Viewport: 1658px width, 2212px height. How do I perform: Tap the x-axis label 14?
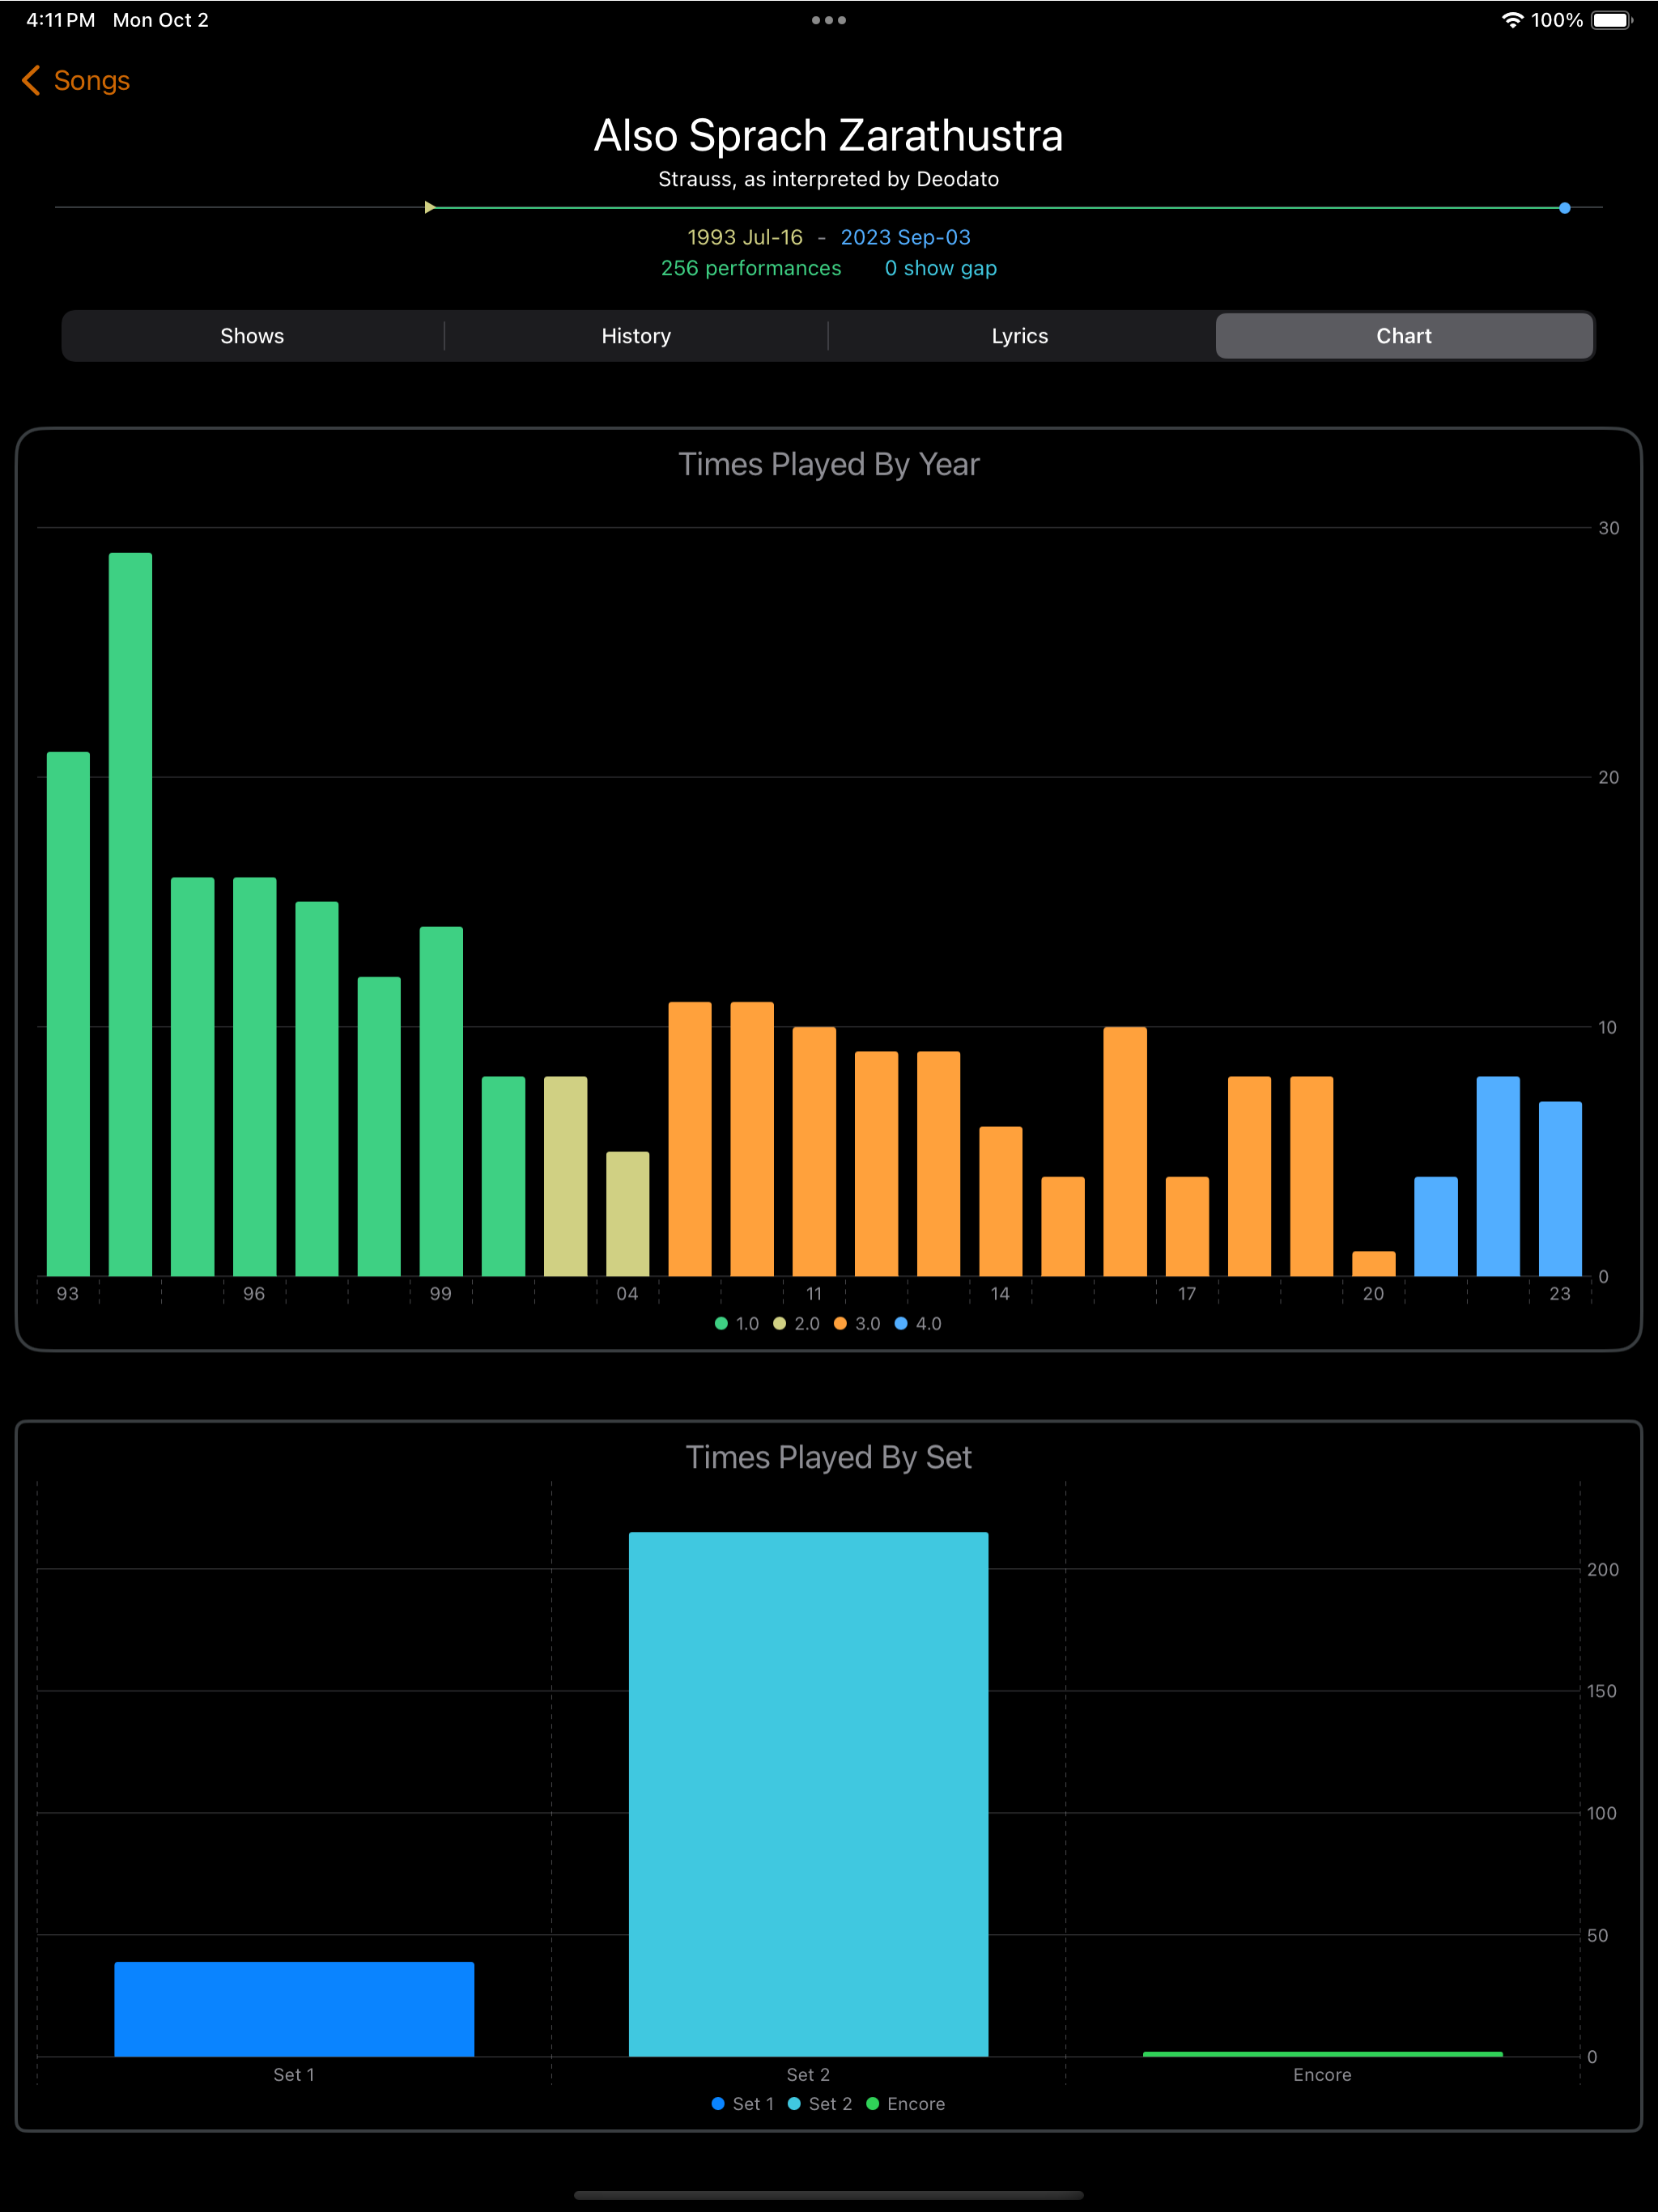1000,1294
